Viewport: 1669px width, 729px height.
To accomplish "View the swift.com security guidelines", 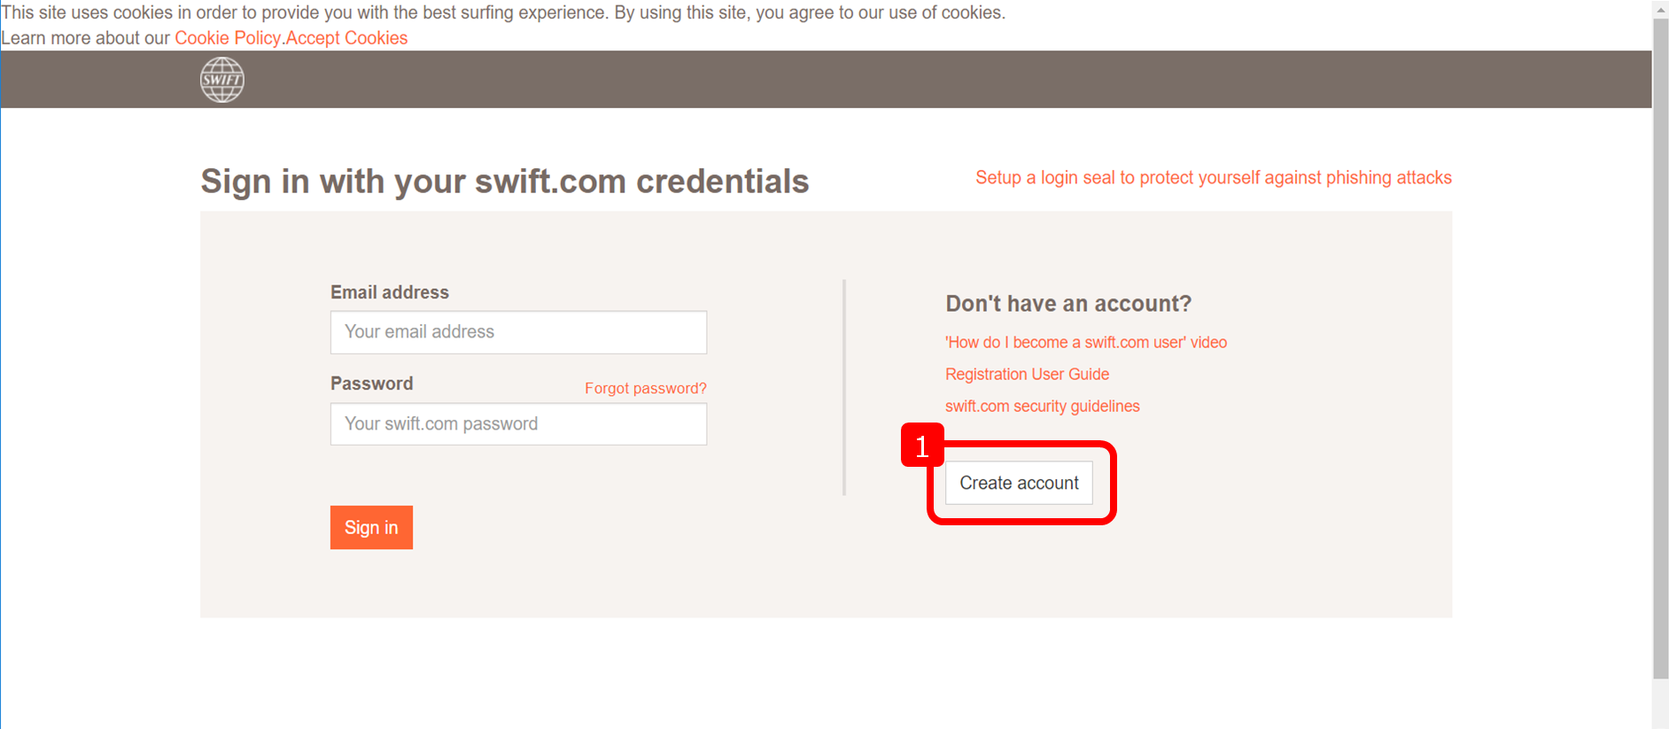I will click(1042, 406).
